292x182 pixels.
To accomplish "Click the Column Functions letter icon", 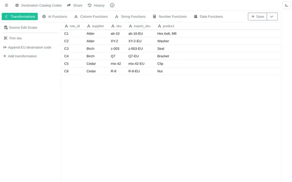I will click(76, 16).
